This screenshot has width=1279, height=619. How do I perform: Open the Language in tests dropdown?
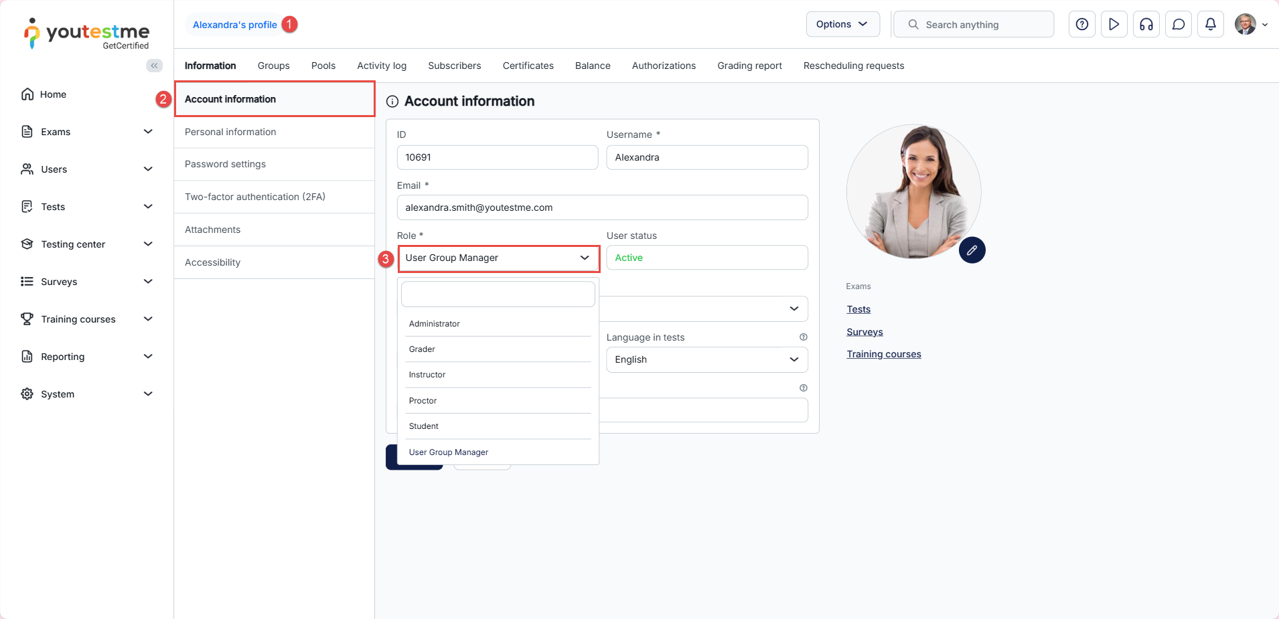[706, 359]
